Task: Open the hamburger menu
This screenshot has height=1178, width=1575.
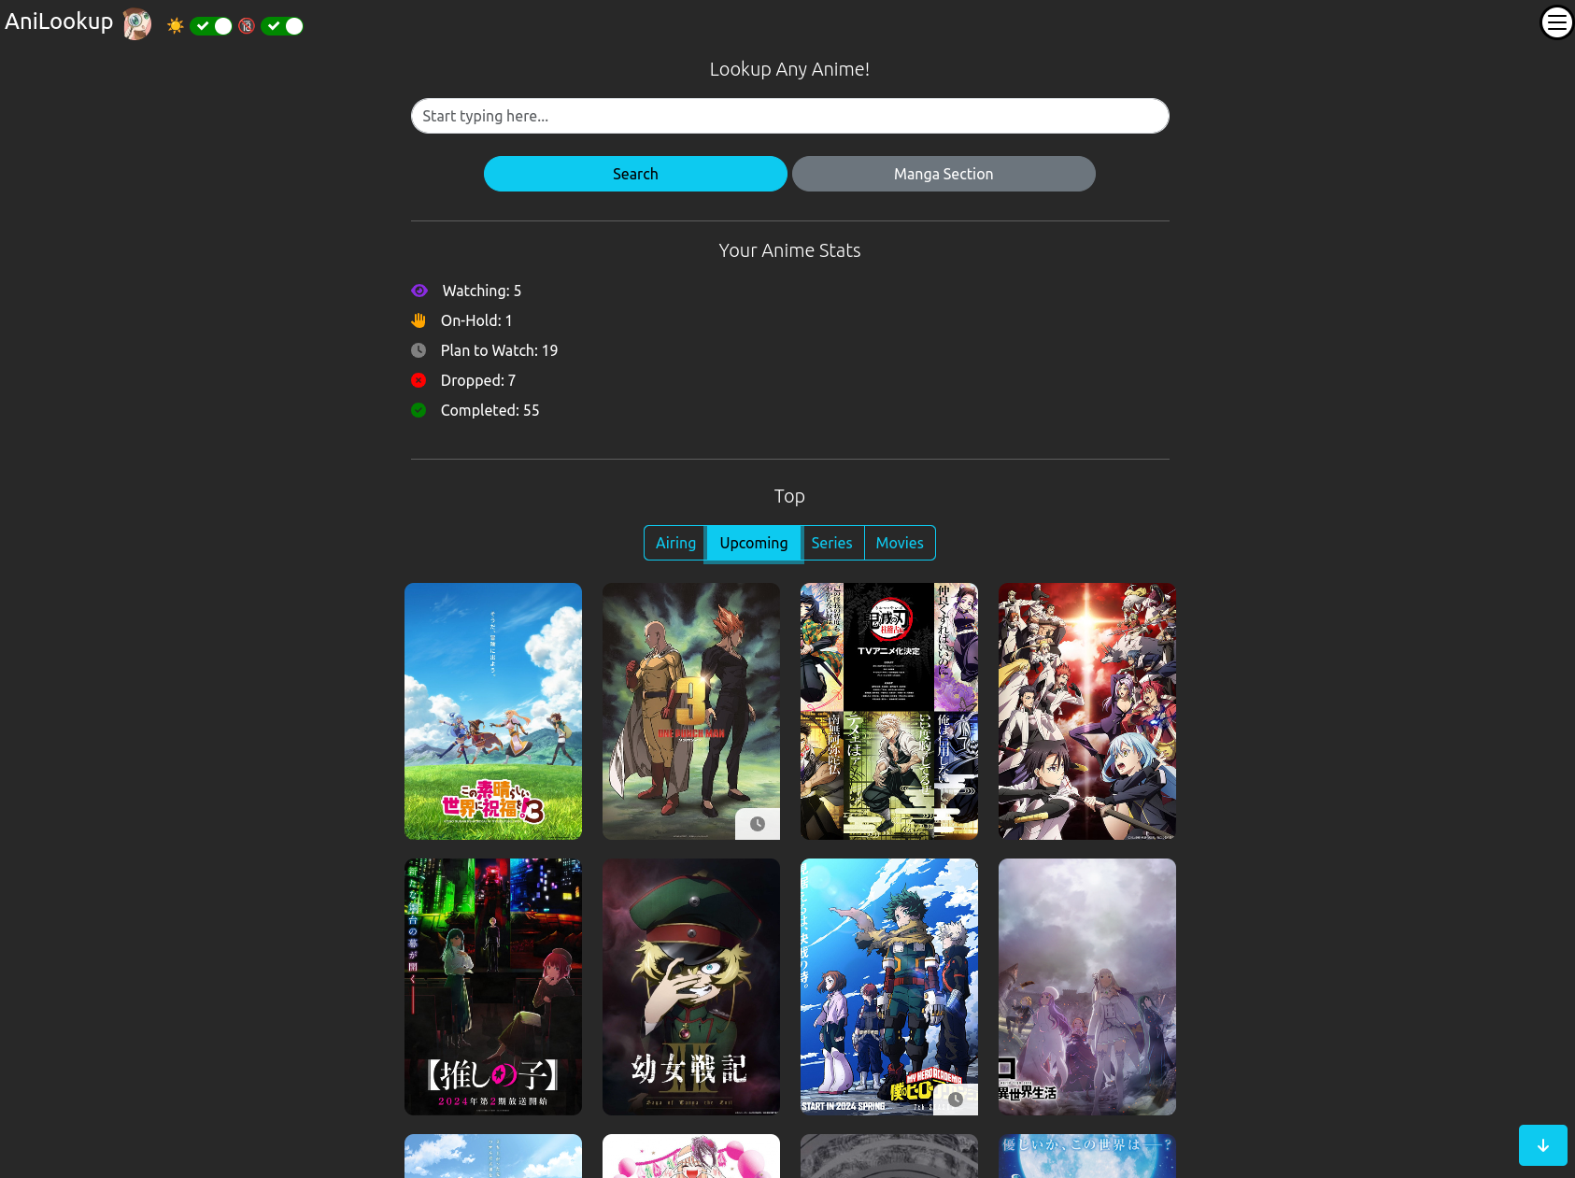Action: coord(1556,21)
